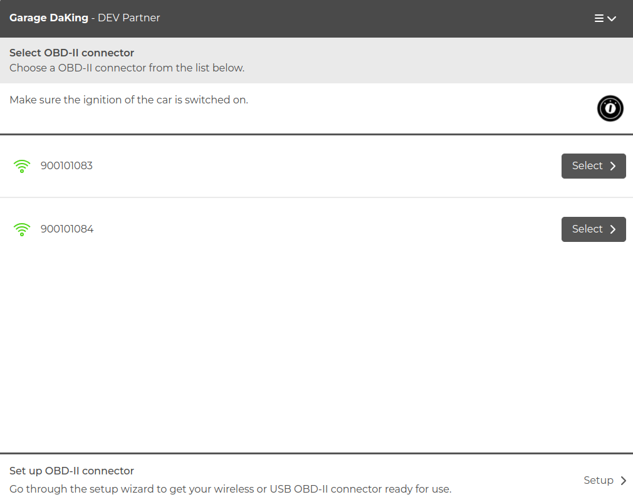633x502 pixels.
Task: Click the Wi-Fi signal icon for 900101083
Action: [x=22, y=166]
